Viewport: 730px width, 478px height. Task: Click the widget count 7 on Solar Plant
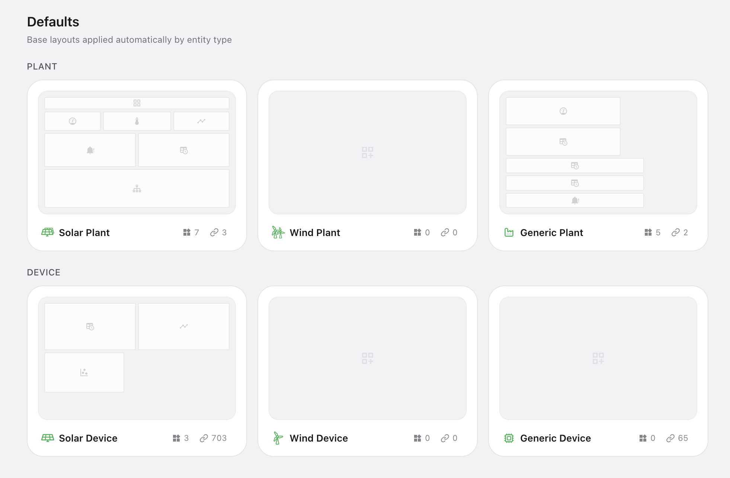[x=197, y=232]
